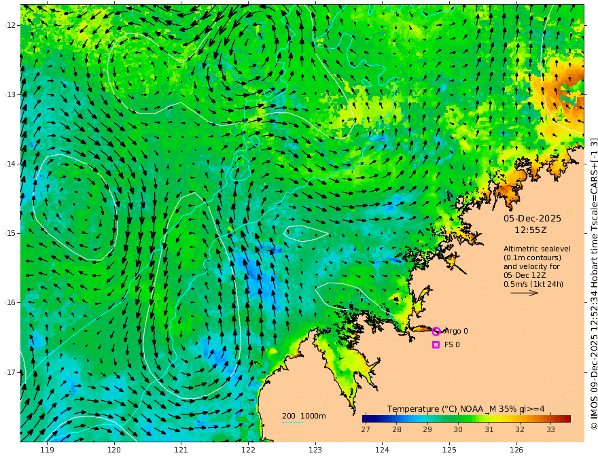Click the "FS 0" label
The image size is (598, 462).
(x=452, y=344)
